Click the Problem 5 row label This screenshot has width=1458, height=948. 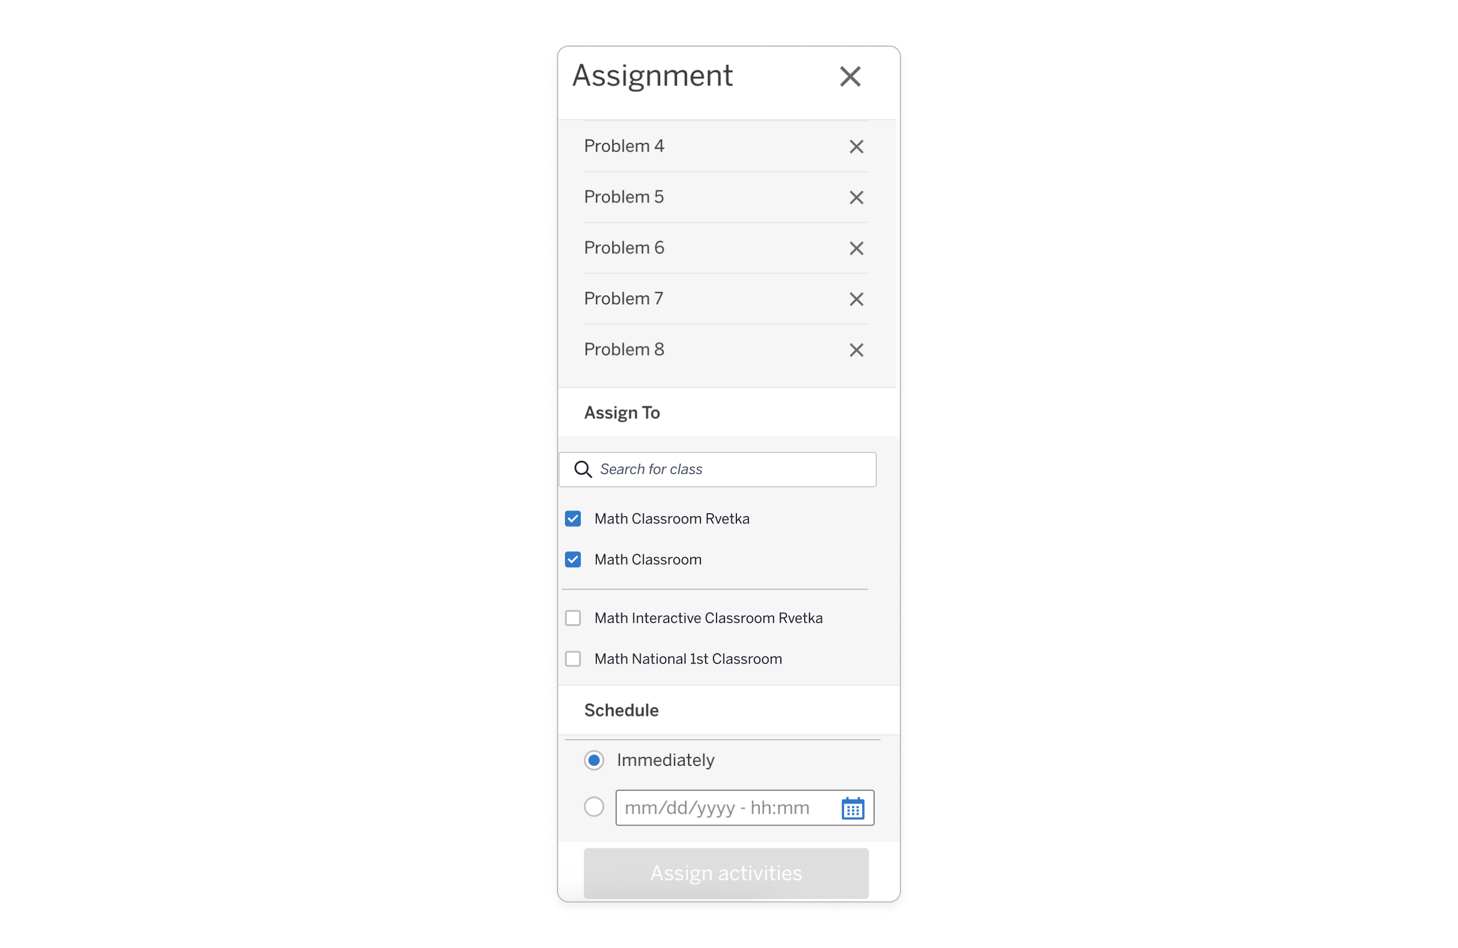624,197
